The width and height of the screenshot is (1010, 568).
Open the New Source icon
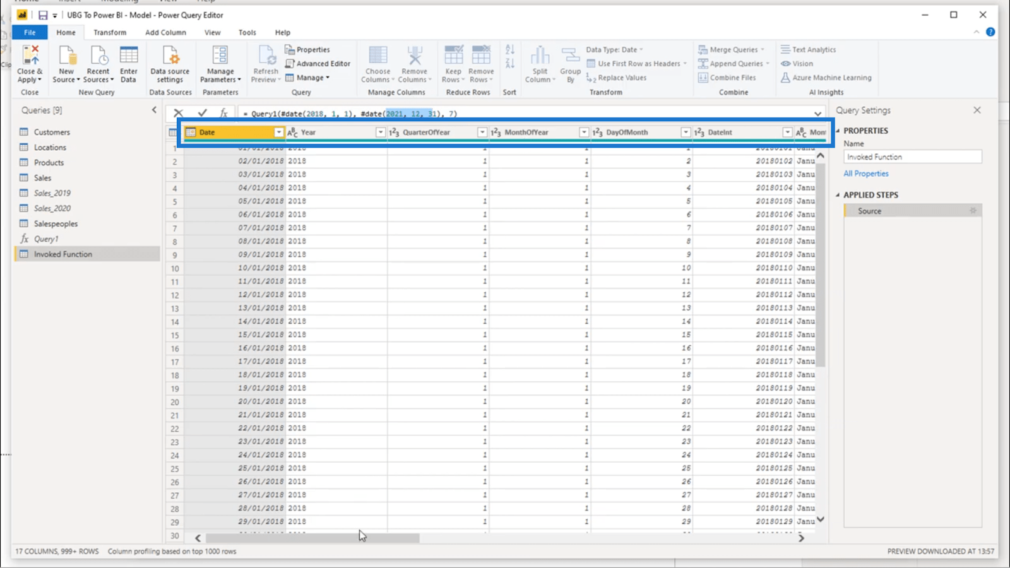(66, 56)
